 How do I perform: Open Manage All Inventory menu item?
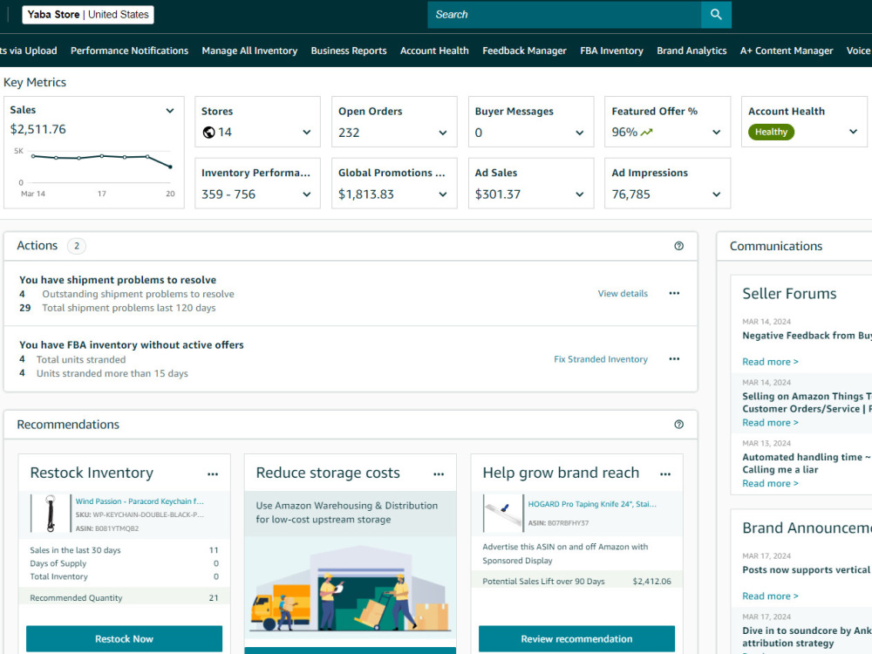(x=249, y=51)
